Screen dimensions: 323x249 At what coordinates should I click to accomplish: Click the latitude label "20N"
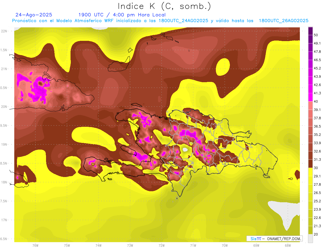[4, 107]
